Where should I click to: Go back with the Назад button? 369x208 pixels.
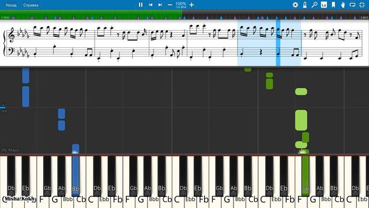pyautogui.click(x=11, y=5)
